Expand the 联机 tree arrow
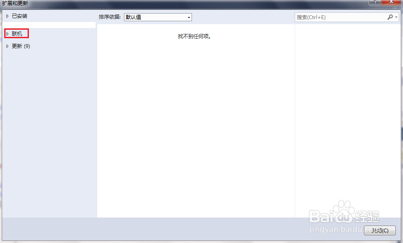 (x=8, y=34)
